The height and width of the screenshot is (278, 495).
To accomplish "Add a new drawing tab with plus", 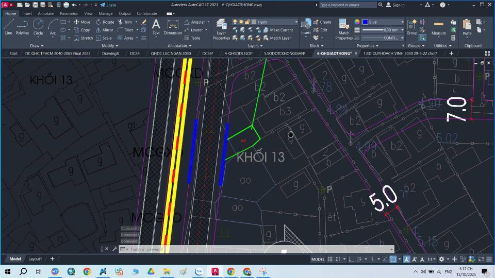I will pos(452,53).
